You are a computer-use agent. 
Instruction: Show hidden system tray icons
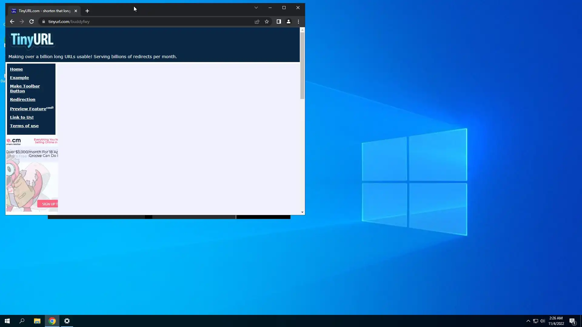coord(528,321)
